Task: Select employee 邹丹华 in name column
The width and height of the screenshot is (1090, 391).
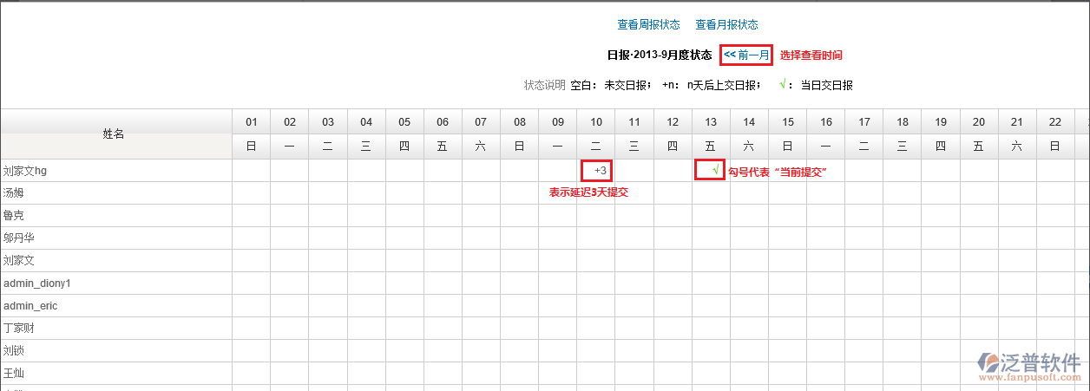Action: [19, 238]
